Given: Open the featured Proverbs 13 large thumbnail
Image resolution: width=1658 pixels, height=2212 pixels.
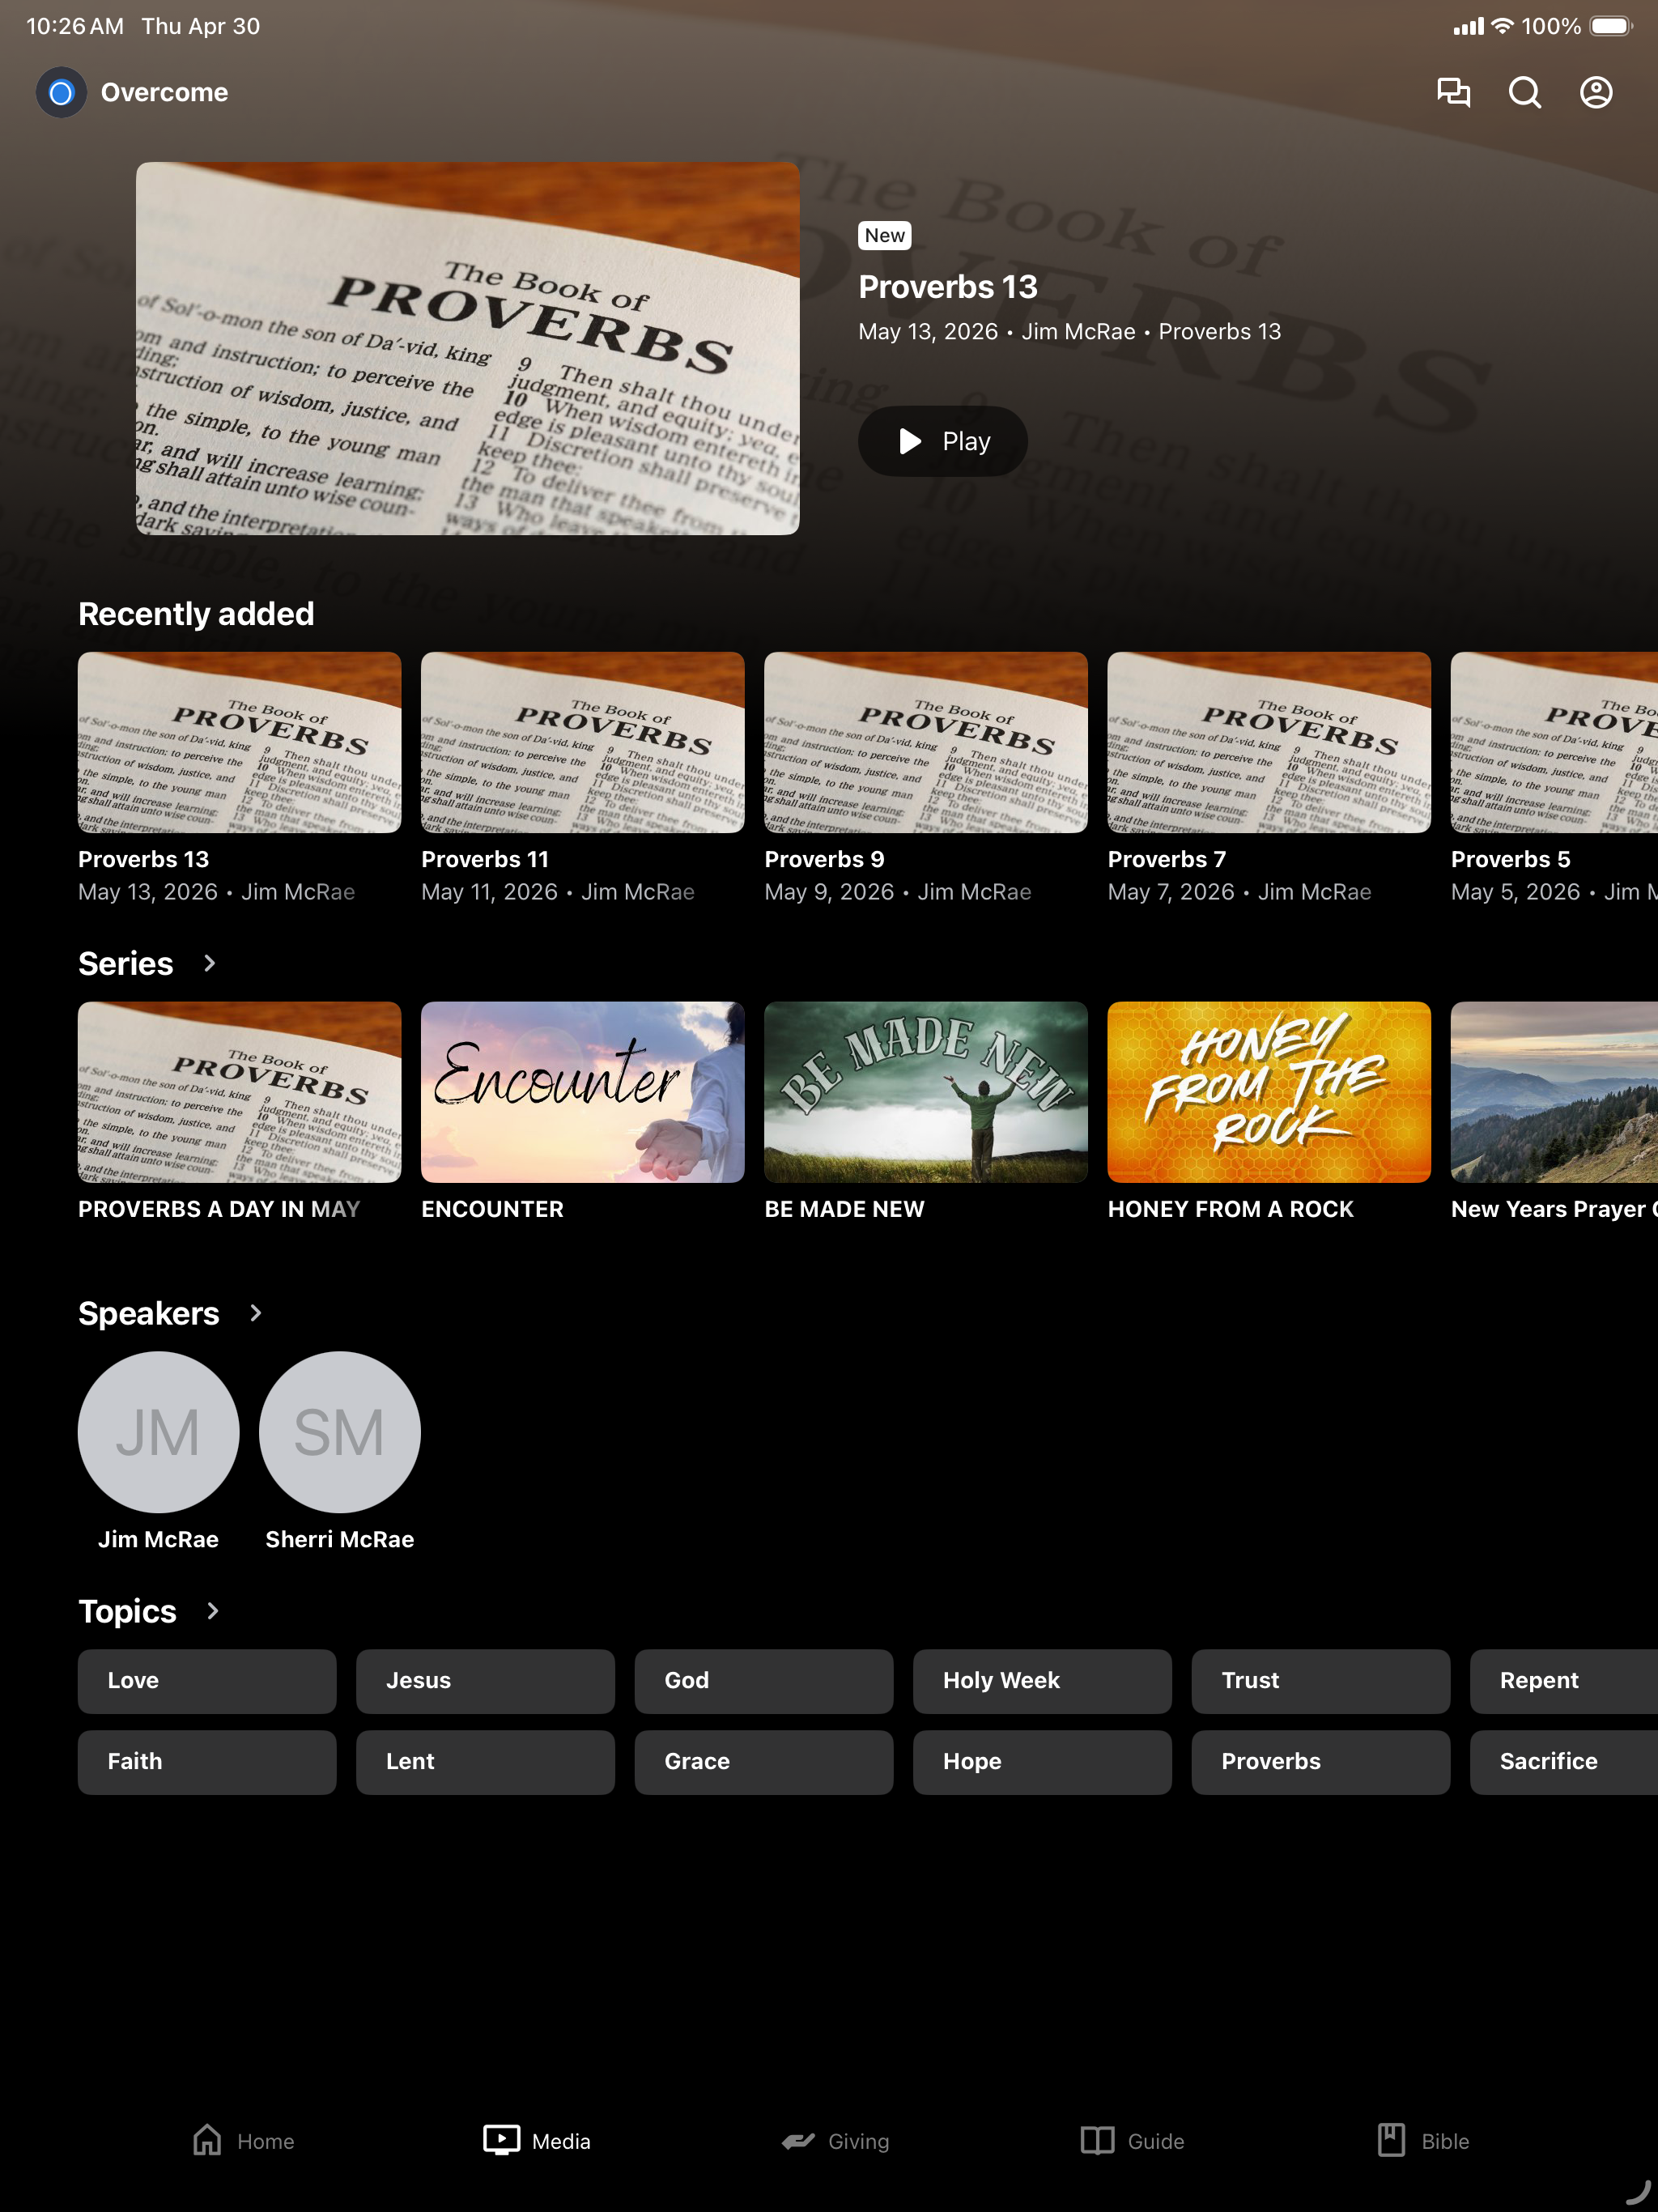Looking at the screenshot, I should pos(468,348).
